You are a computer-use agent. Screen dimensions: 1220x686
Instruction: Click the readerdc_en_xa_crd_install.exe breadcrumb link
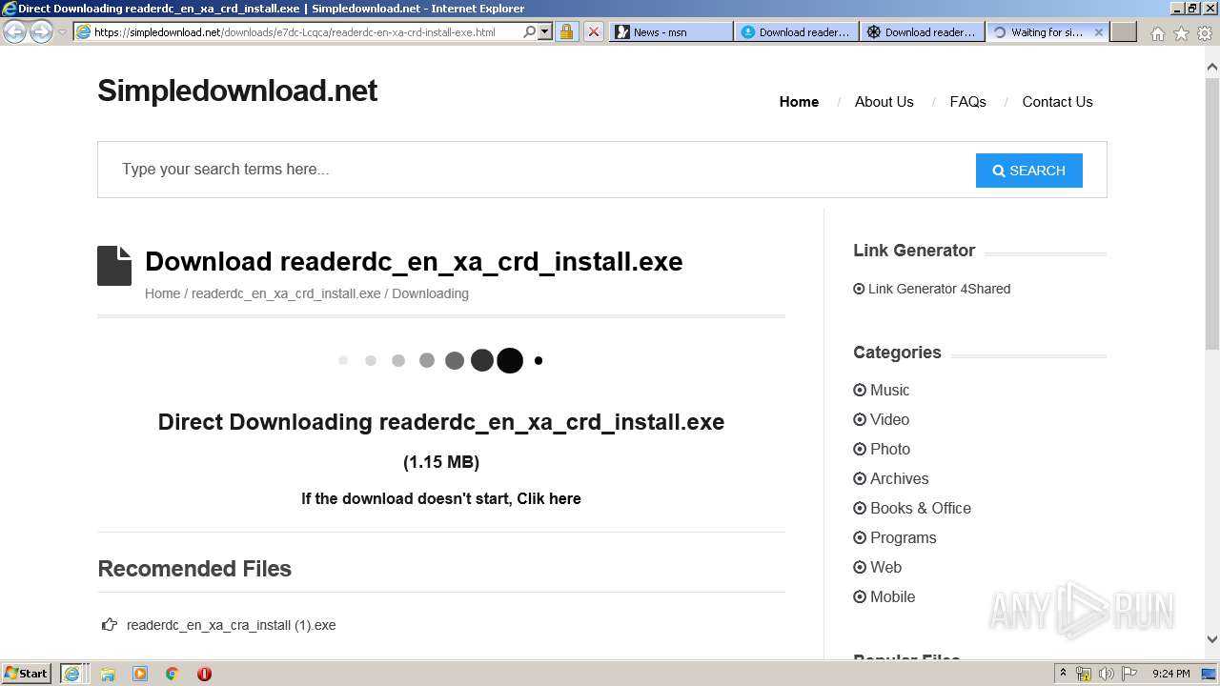pyautogui.click(x=286, y=293)
